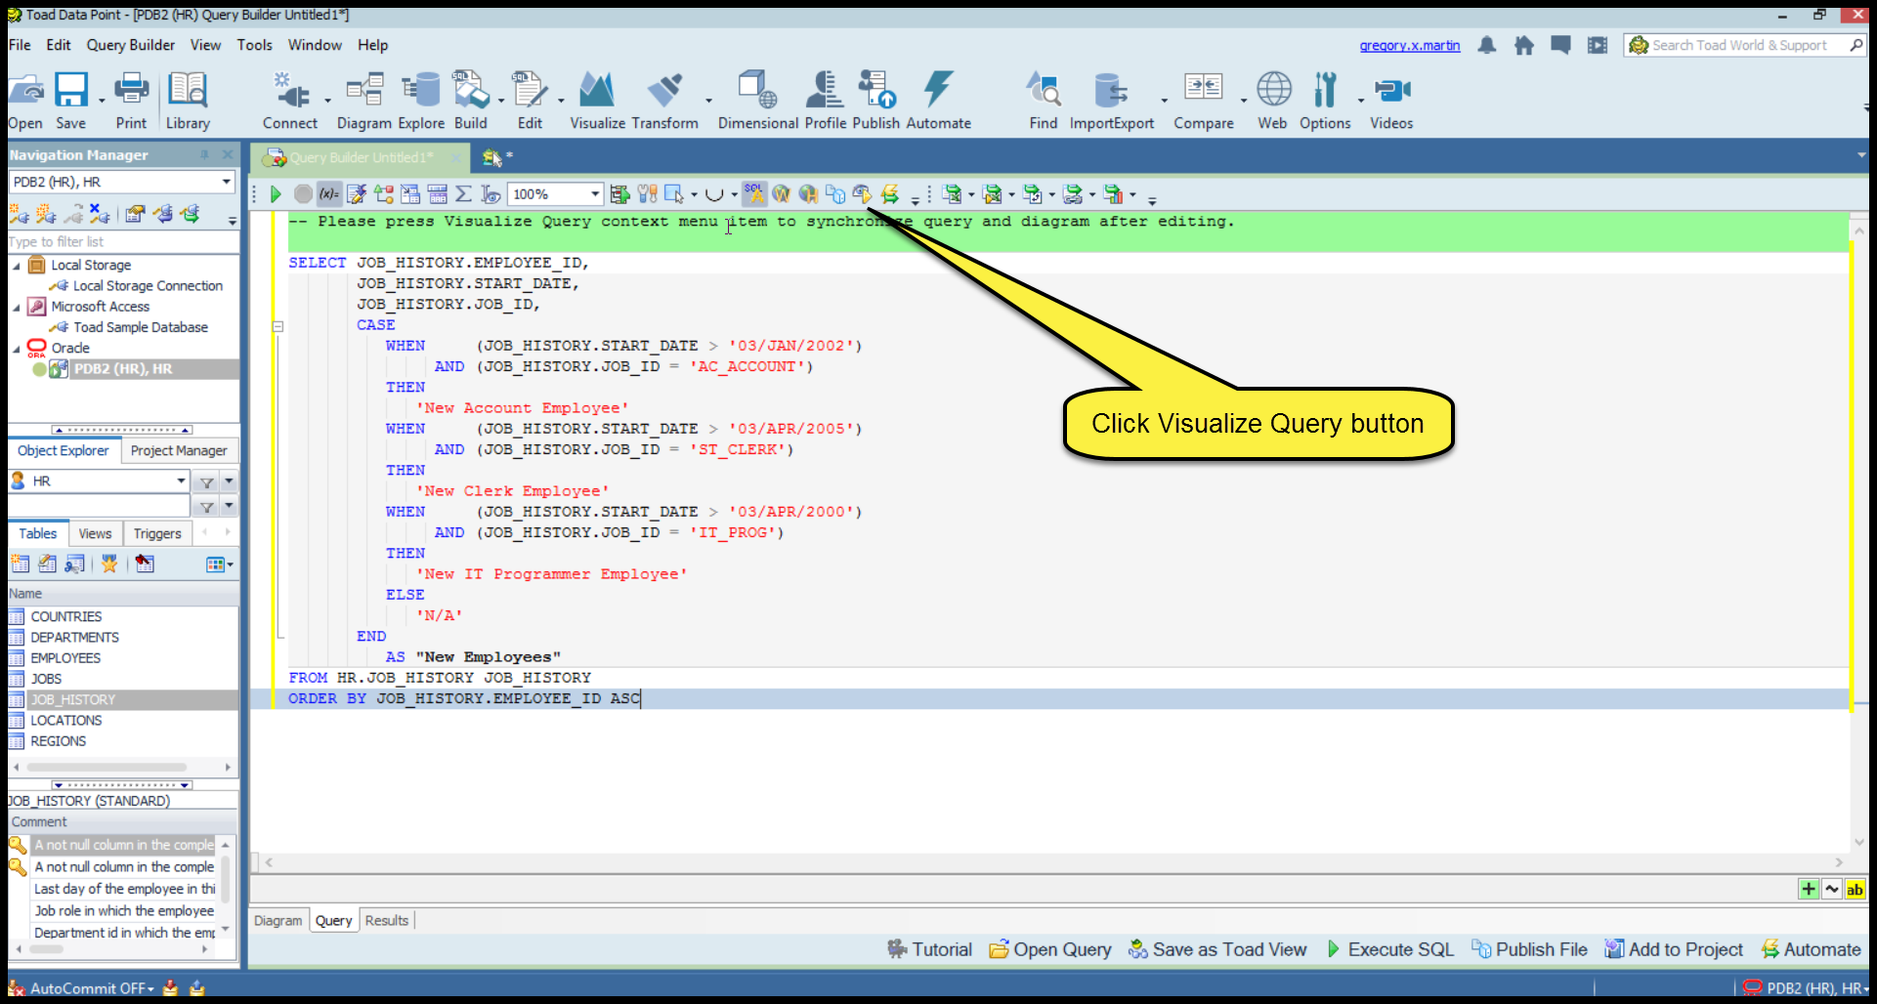Collapse the CASE code block fold marker

[x=277, y=326]
